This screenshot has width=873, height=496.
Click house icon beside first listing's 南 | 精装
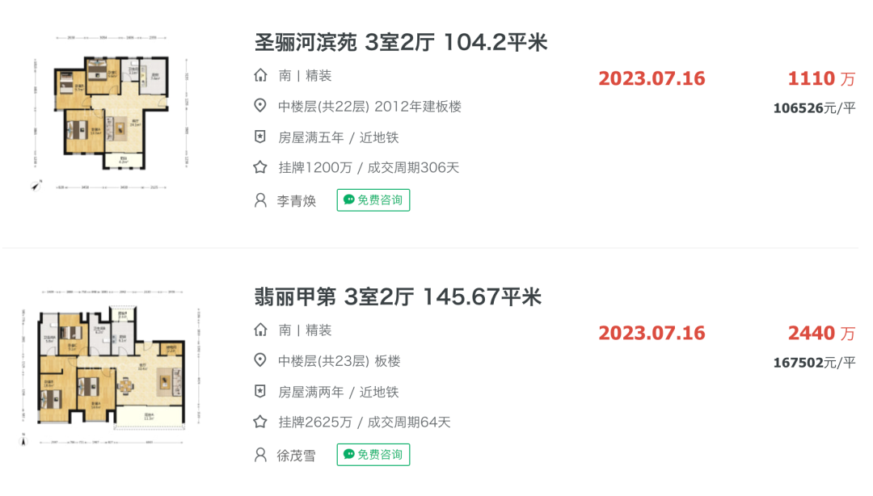click(x=260, y=75)
